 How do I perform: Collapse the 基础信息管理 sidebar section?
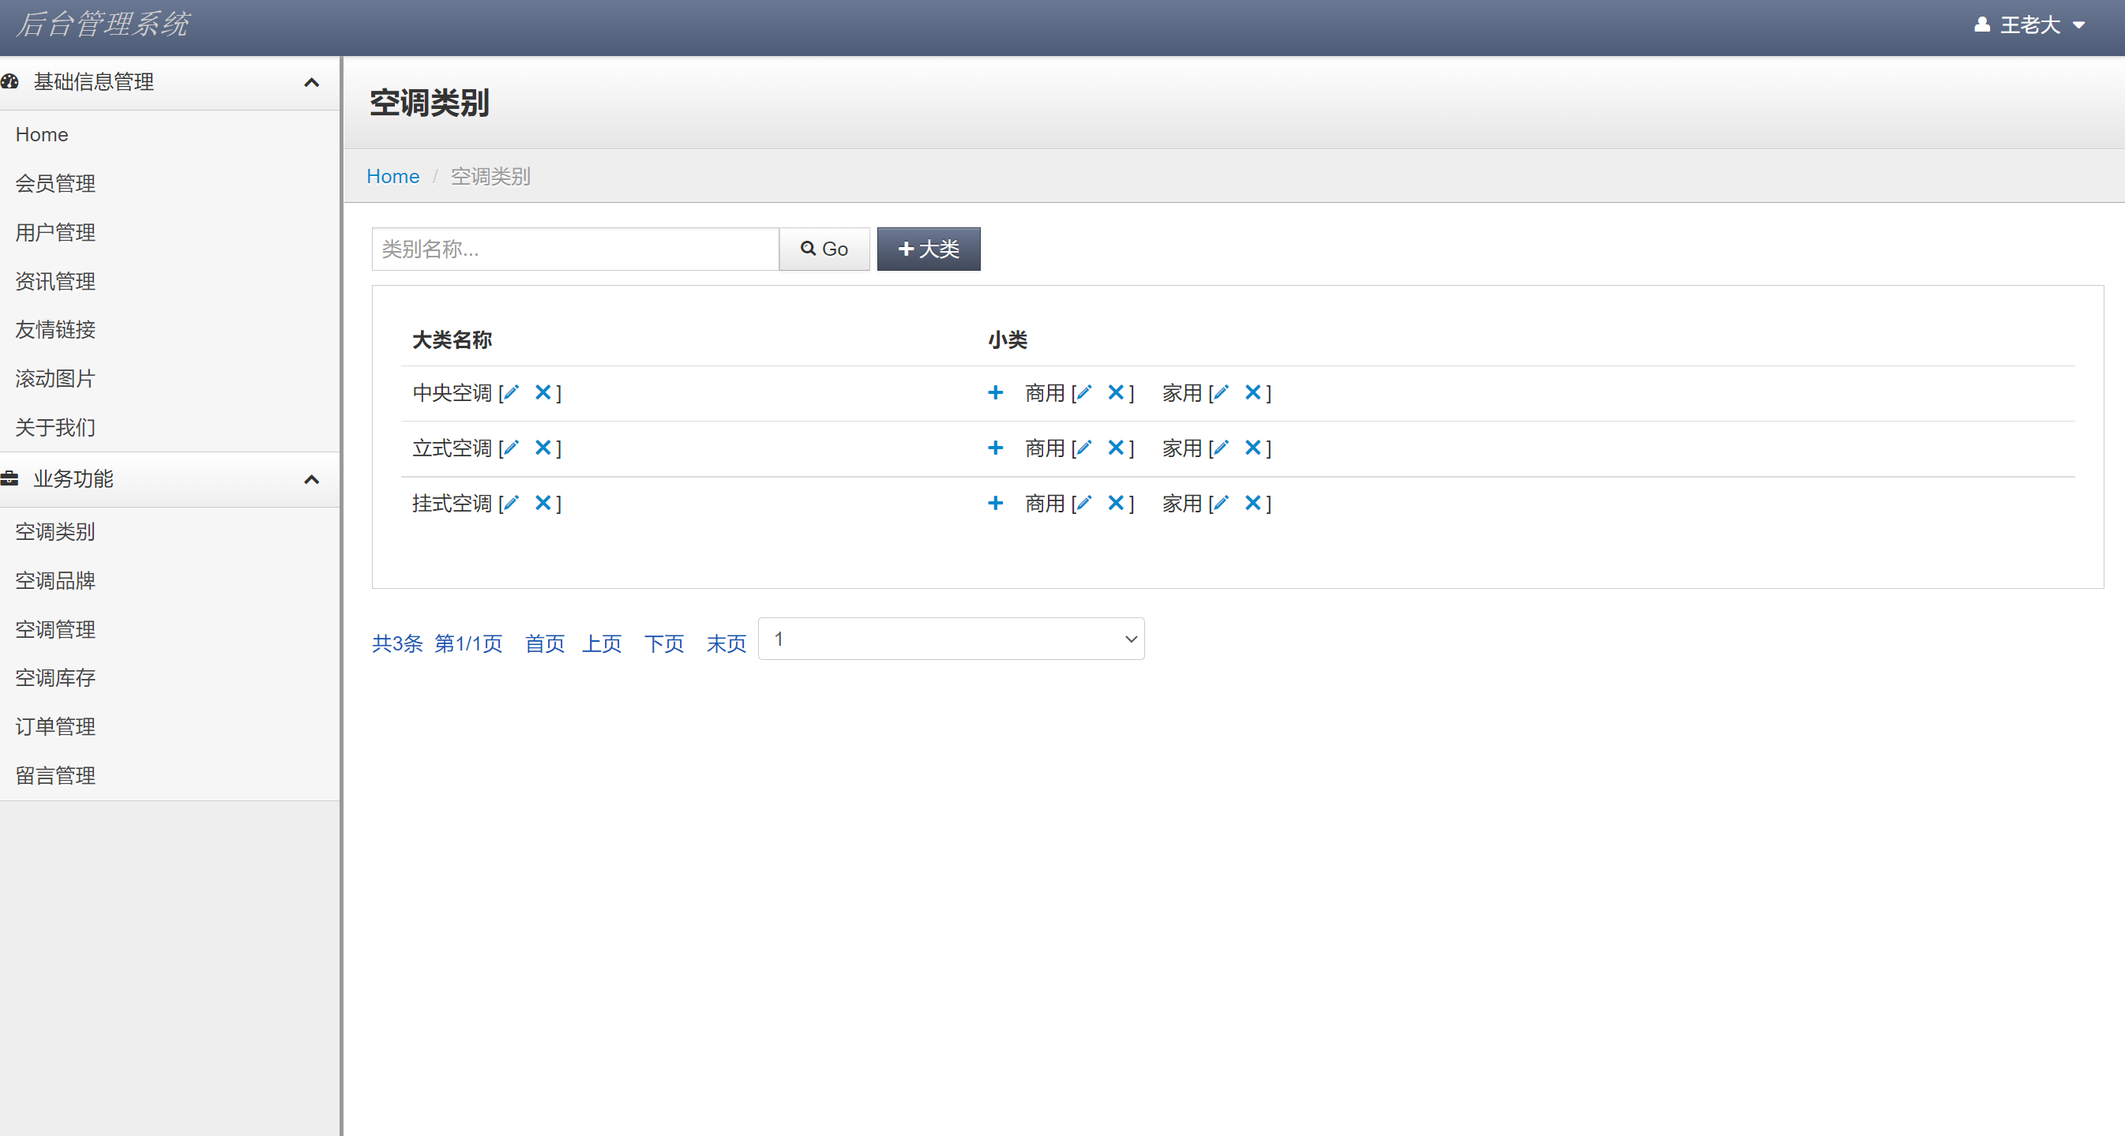pyautogui.click(x=311, y=82)
